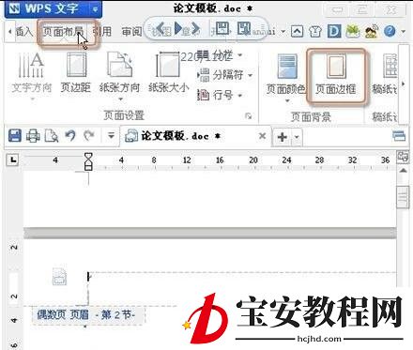
Task: Click the icon above the vertical scrollbar
Action: click(403, 157)
